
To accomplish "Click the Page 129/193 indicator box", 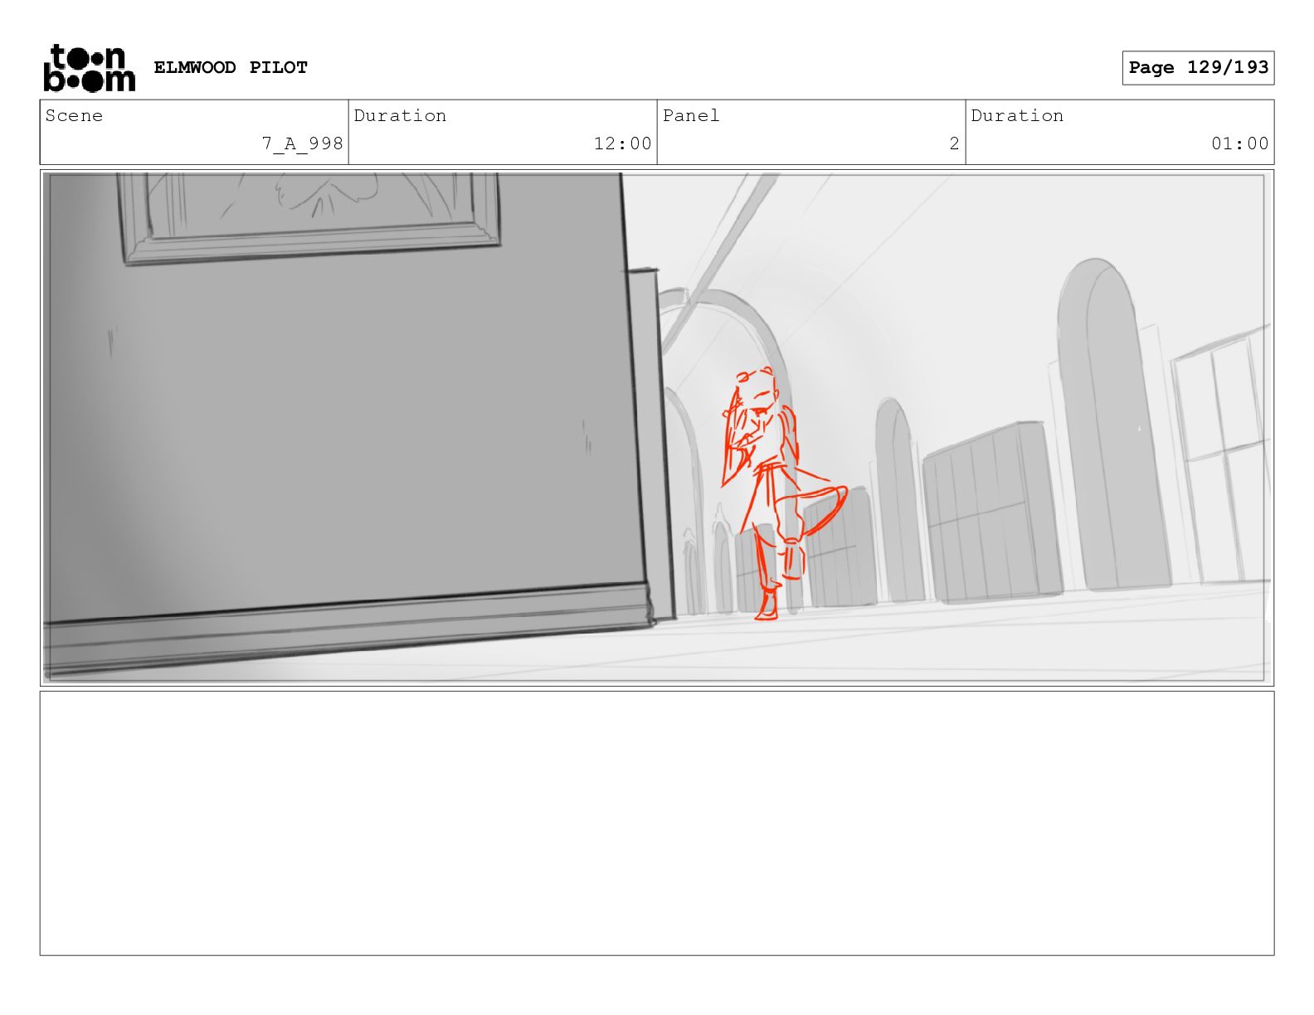I will point(1198,68).
